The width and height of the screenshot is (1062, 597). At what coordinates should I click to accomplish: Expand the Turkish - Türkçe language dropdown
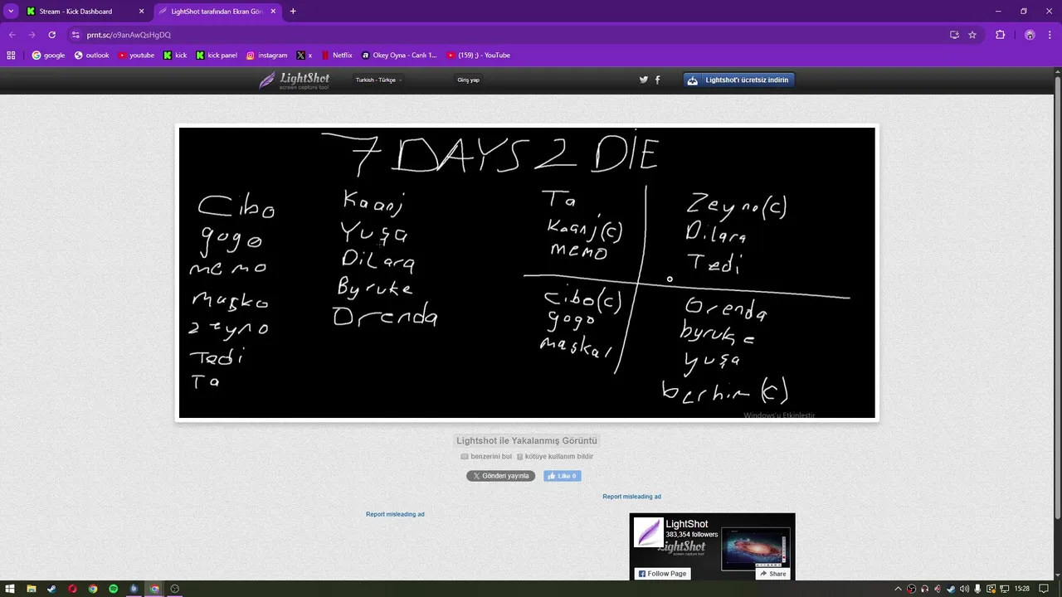coord(378,80)
